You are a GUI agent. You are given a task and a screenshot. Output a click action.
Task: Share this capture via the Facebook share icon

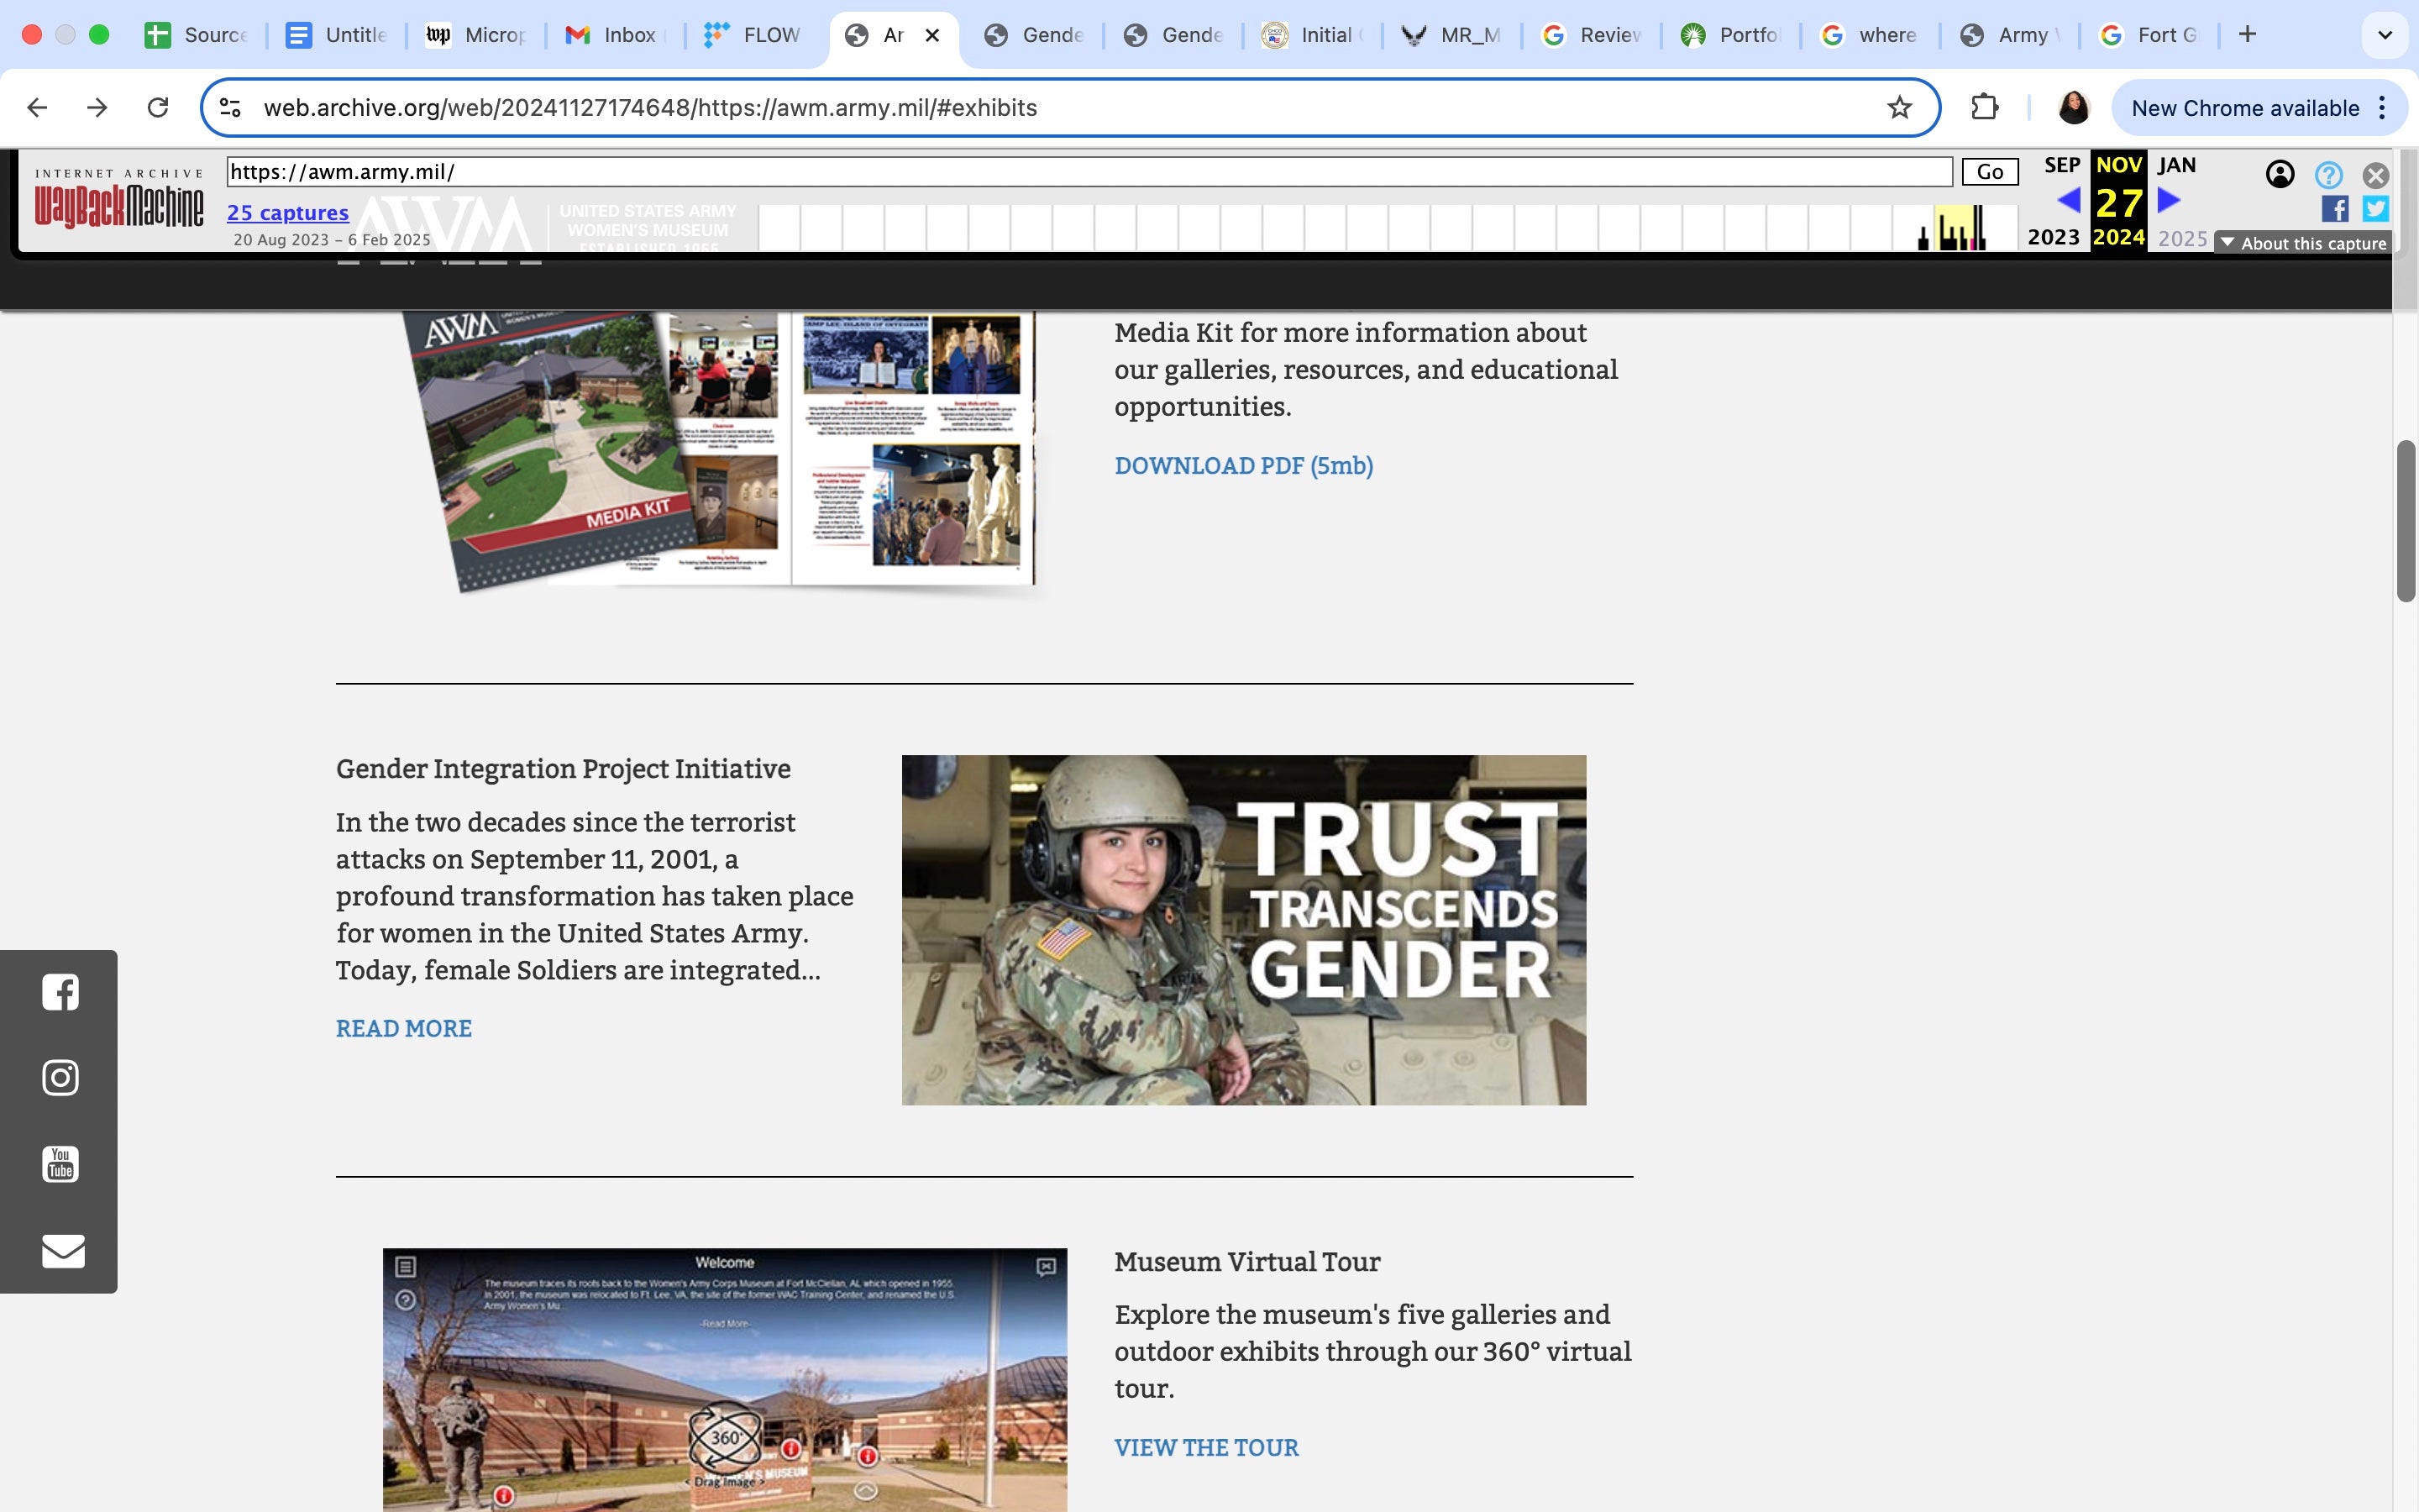tap(2336, 209)
